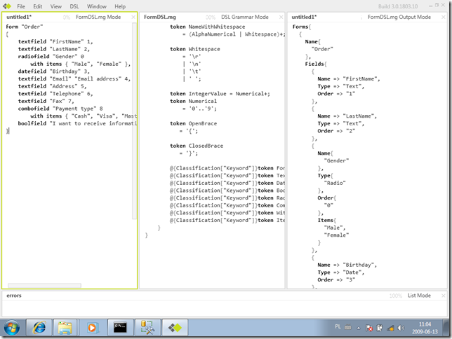Open the Edit menu
The image size is (452, 339).
pos(38,6)
